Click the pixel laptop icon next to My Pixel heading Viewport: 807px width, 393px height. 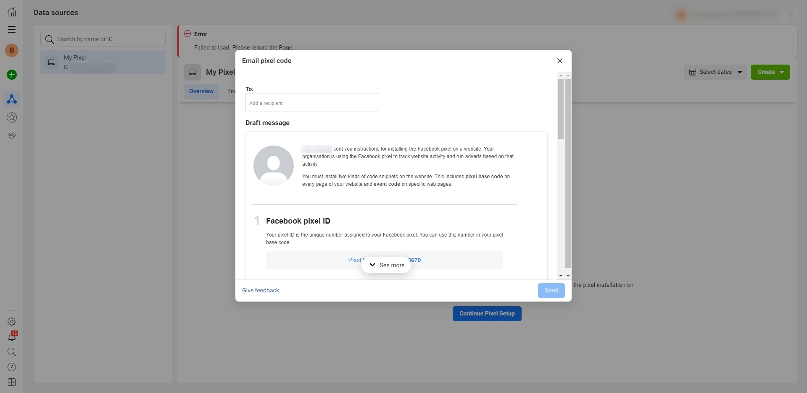click(x=193, y=72)
